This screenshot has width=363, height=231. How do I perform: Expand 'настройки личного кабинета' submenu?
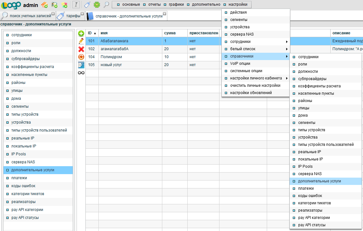(x=256, y=78)
